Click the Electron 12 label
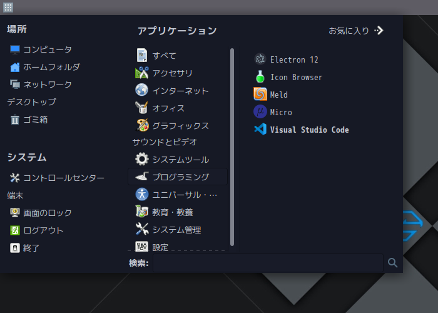This screenshot has width=438, height=313. point(294,59)
